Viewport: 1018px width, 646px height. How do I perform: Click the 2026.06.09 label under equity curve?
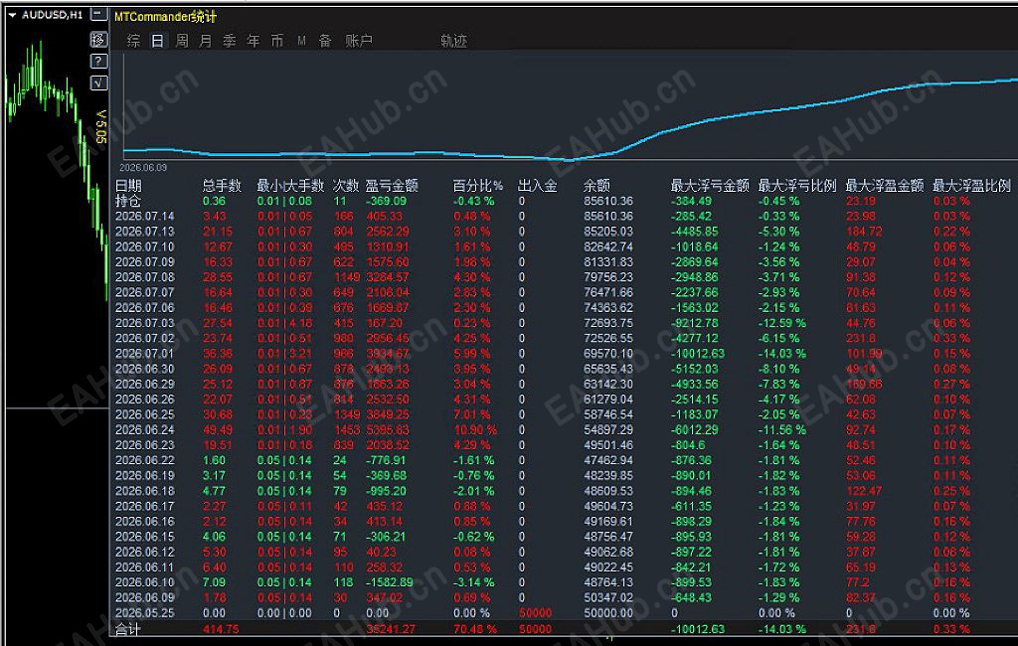pyautogui.click(x=143, y=168)
